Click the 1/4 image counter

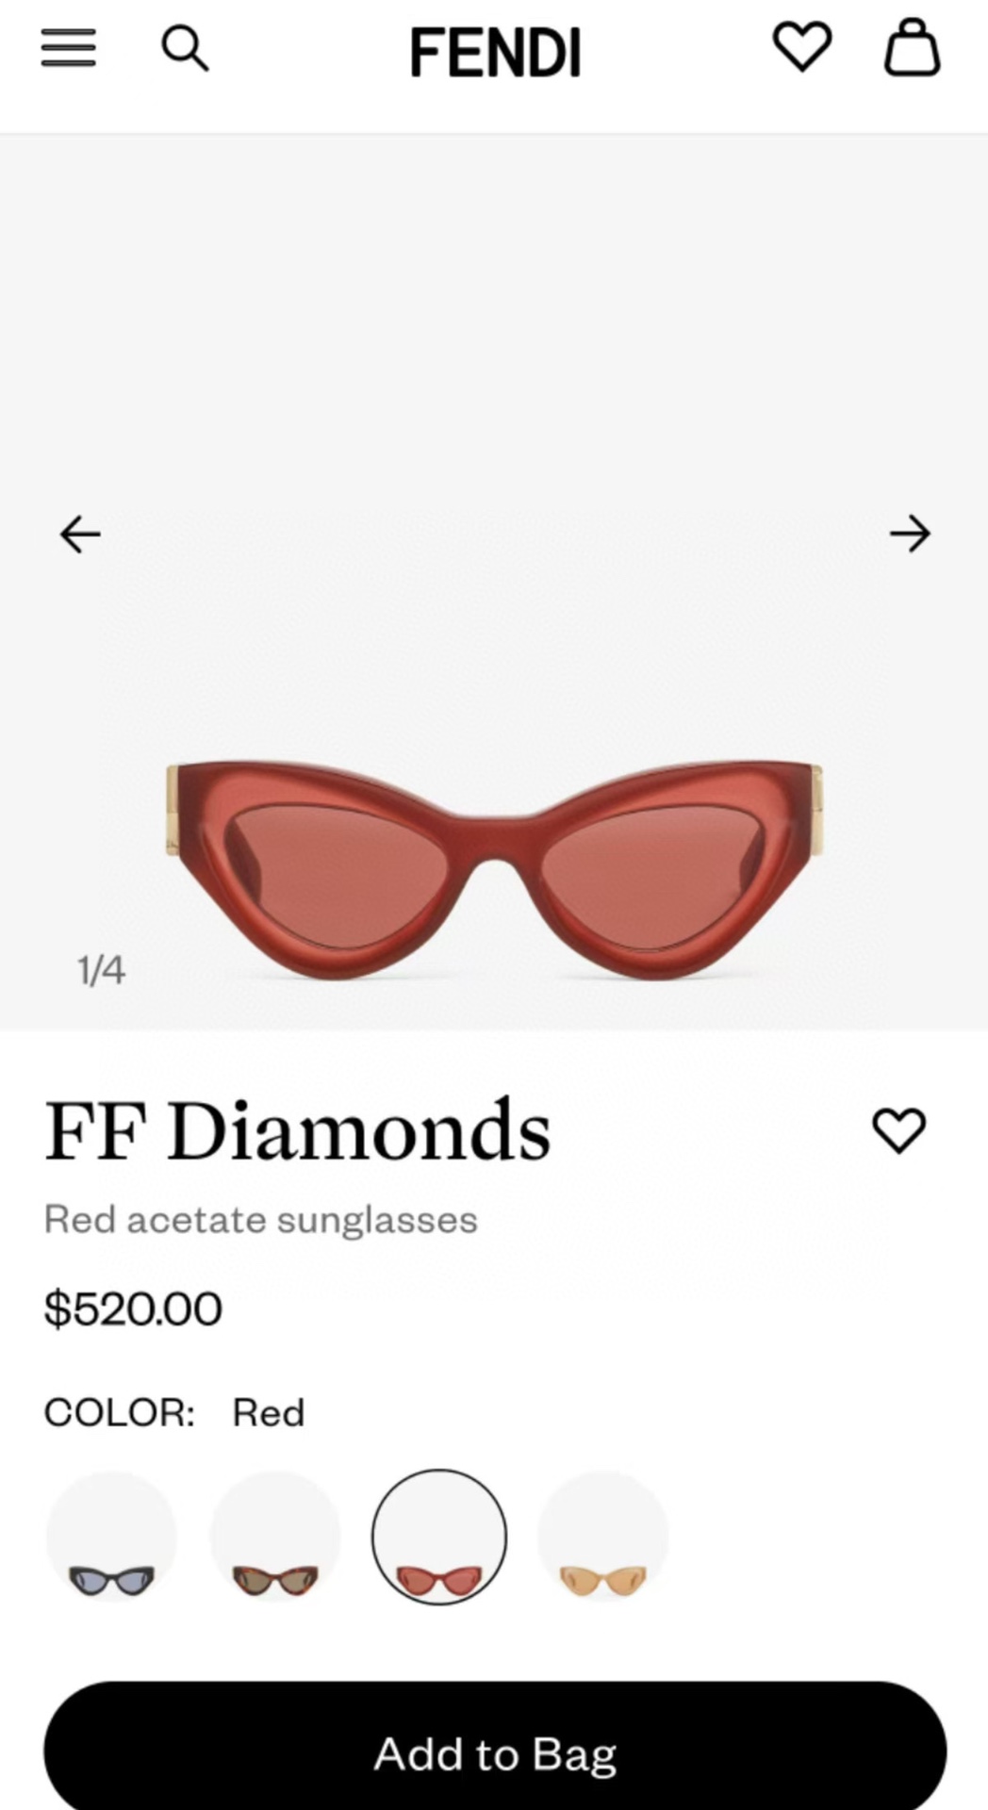tap(101, 970)
